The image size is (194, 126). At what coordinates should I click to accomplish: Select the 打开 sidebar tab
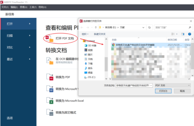tap(18, 24)
